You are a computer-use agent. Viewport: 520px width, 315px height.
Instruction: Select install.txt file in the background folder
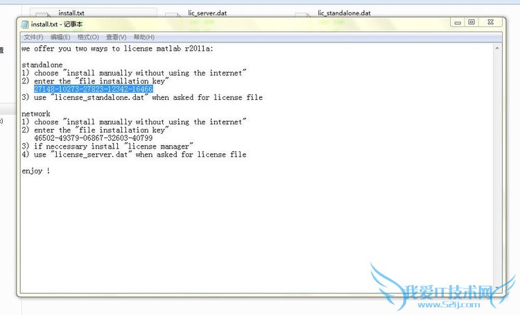point(71,13)
